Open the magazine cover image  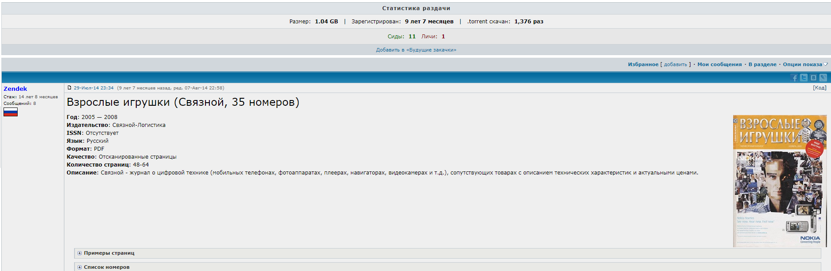(780, 181)
